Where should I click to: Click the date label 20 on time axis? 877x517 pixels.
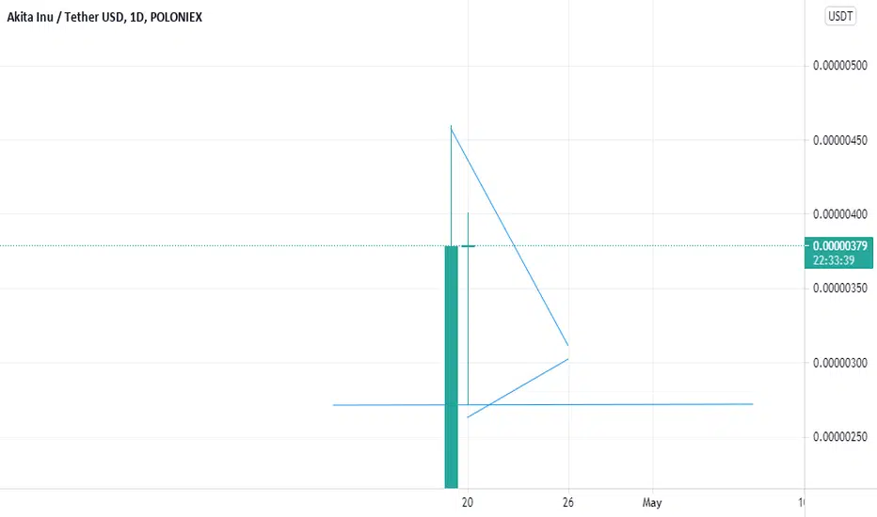(468, 503)
